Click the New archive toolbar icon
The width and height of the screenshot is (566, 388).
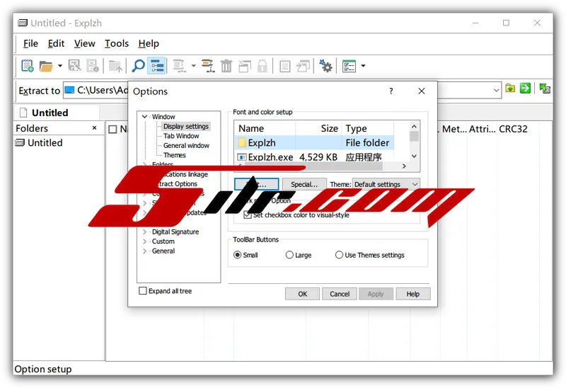point(28,66)
